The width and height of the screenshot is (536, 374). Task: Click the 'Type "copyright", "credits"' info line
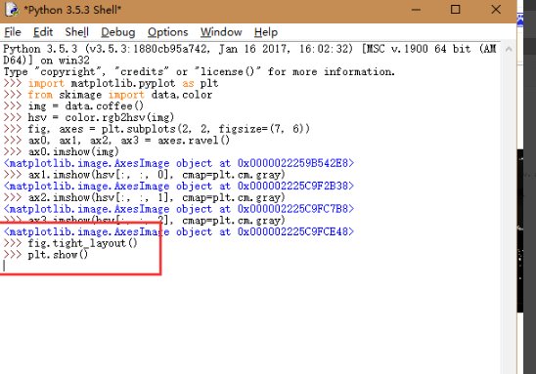pos(200,71)
